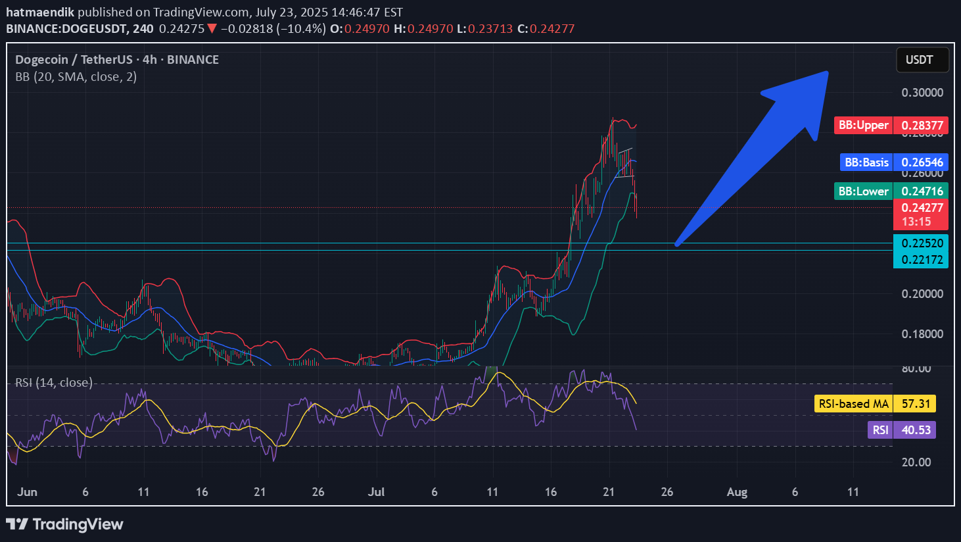Image resolution: width=961 pixels, height=542 pixels.
Task: Click the red down-triangle price change indicator
Action: click(212, 29)
